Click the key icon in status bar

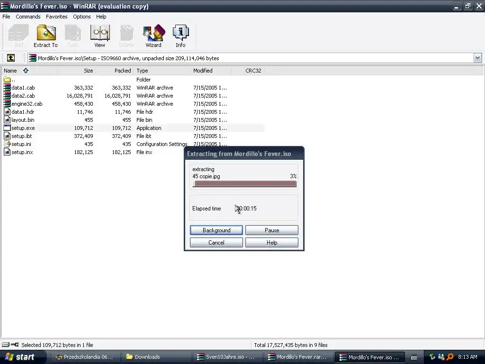(15, 345)
